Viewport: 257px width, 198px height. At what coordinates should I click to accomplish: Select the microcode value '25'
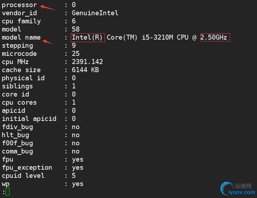[x=76, y=54]
